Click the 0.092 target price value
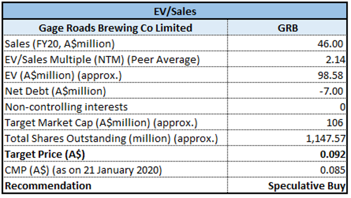Image resolution: width=351 pixels, height=198 pixels. point(333,155)
